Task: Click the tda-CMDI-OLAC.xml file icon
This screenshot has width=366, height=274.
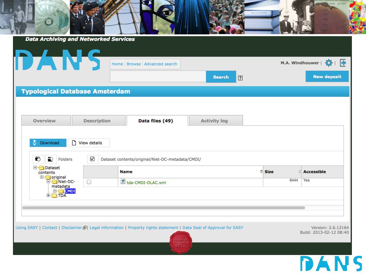Action: (123, 182)
